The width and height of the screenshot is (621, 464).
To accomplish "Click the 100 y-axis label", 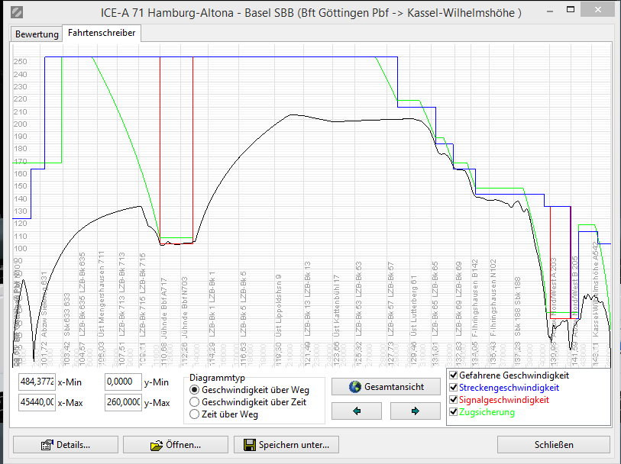I will click(20, 249).
